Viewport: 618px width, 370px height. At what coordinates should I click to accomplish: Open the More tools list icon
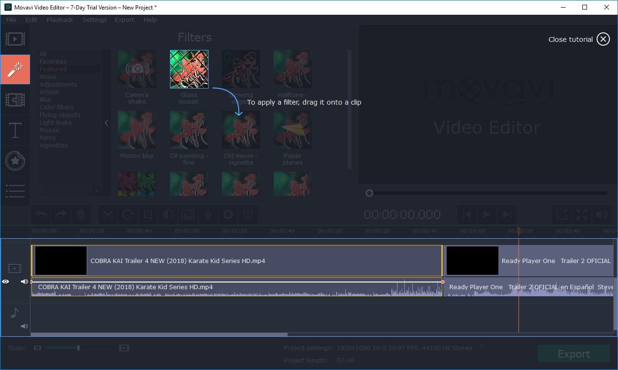coord(15,191)
